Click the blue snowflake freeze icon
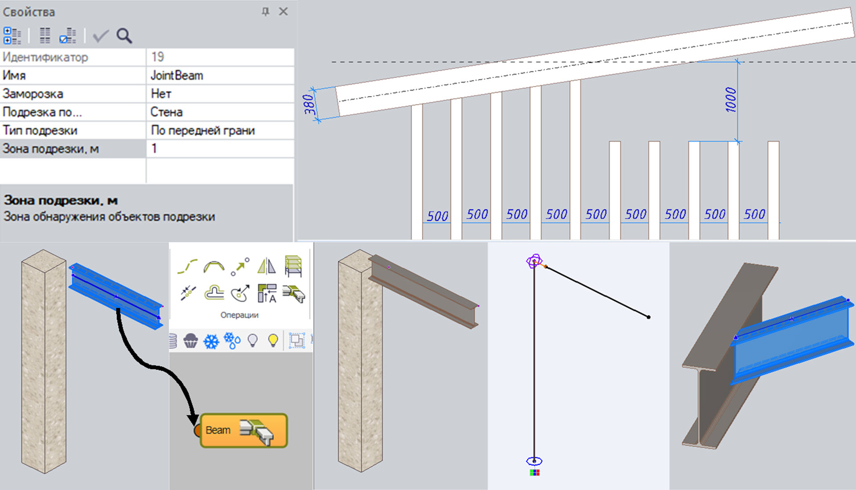 tap(211, 342)
